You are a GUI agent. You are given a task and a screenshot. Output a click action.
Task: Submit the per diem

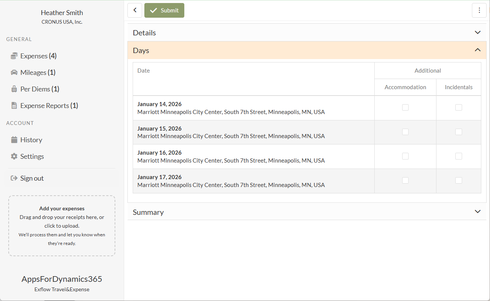pyautogui.click(x=164, y=11)
